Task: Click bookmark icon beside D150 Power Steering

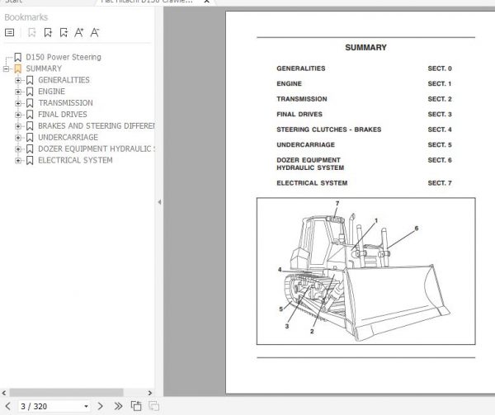Action: coord(18,57)
